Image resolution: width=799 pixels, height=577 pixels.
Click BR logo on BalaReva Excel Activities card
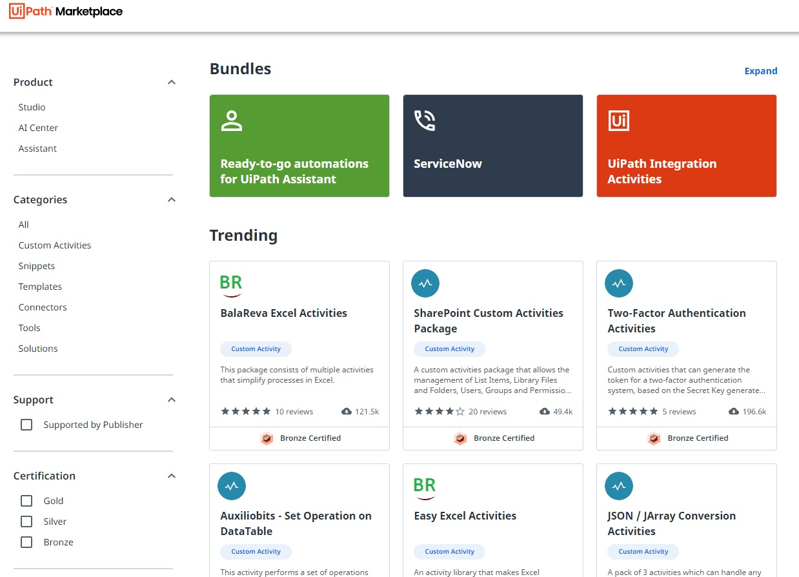point(231,284)
